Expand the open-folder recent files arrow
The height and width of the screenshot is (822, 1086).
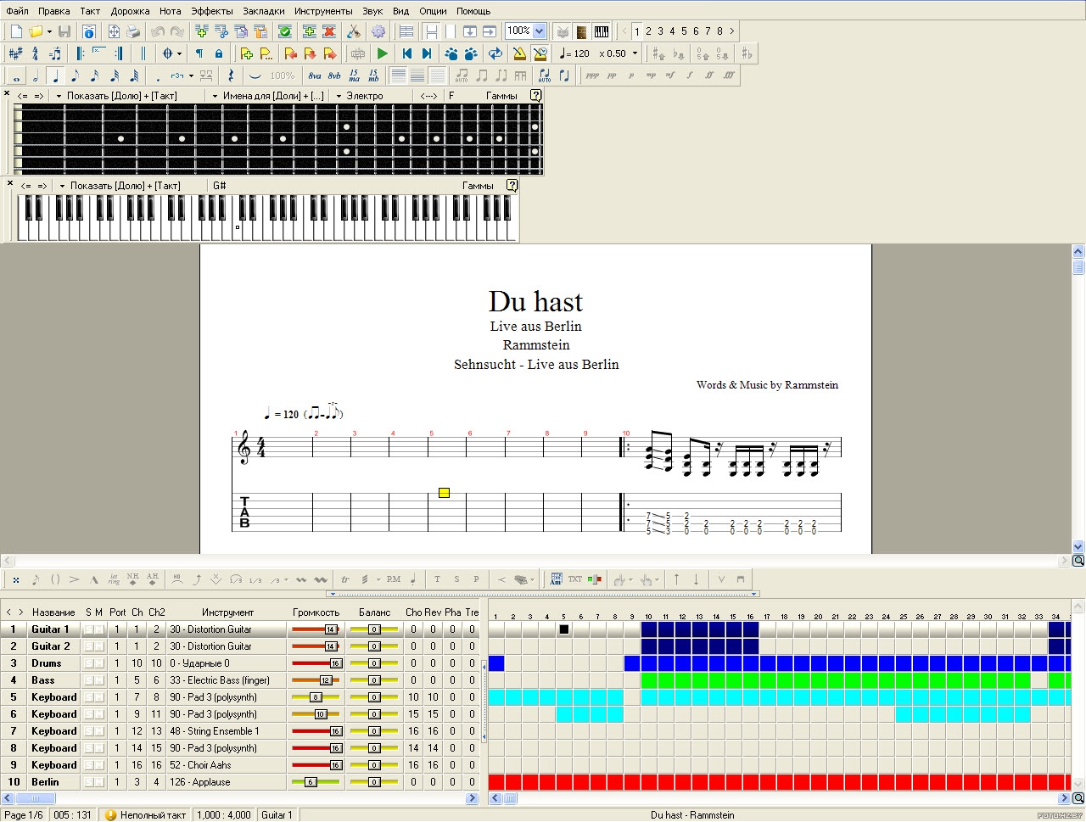coord(49,32)
